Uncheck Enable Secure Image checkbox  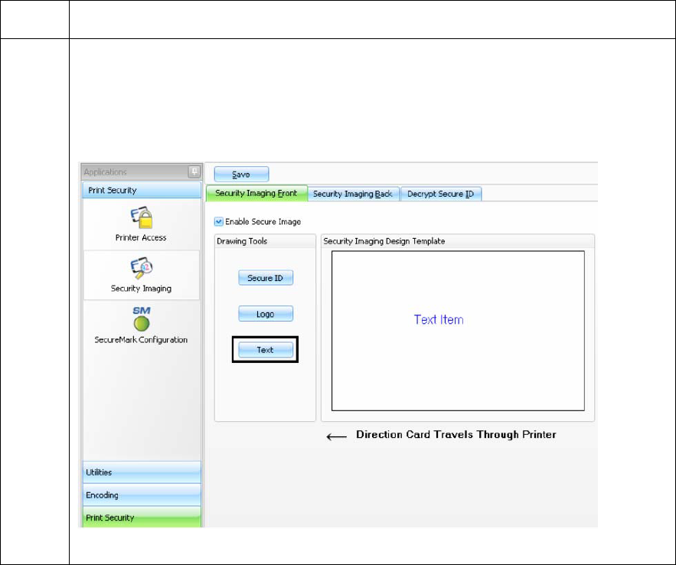pyautogui.click(x=219, y=221)
